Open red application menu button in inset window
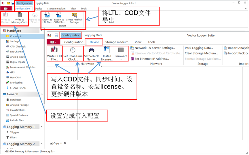The image size is (249, 155). (53, 42)
